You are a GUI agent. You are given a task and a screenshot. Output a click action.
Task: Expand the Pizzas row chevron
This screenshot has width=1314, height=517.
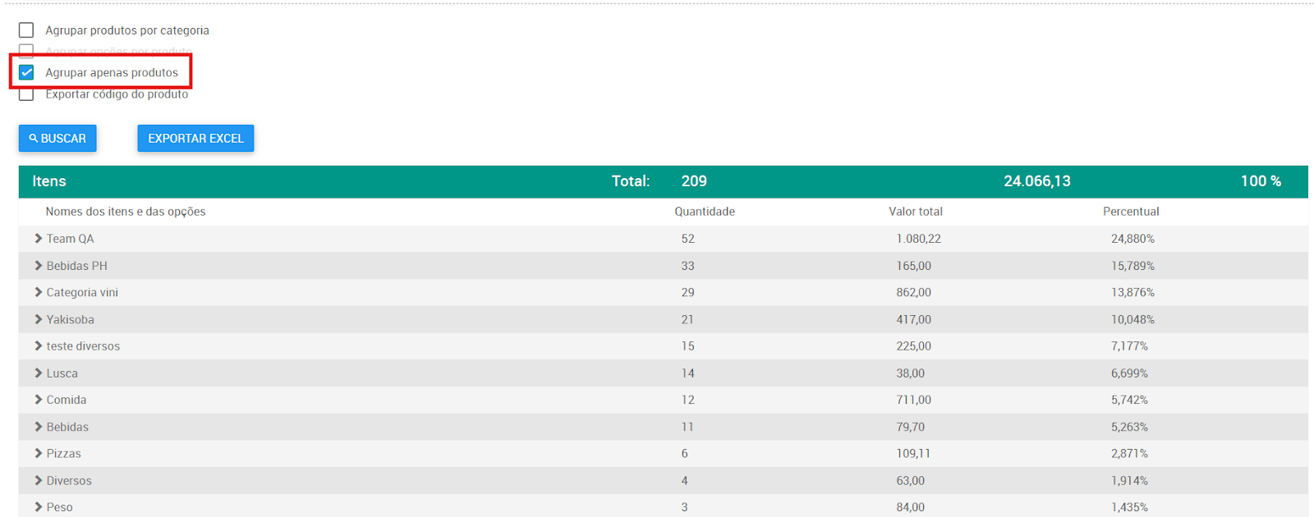point(38,454)
